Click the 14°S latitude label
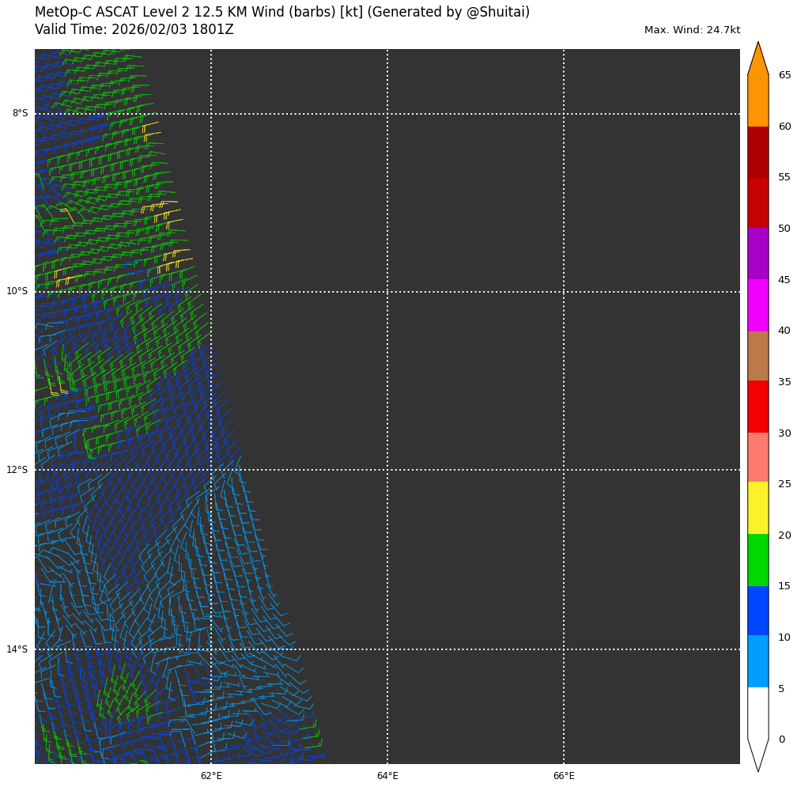Screen dimensions: 797x787 [17, 649]
